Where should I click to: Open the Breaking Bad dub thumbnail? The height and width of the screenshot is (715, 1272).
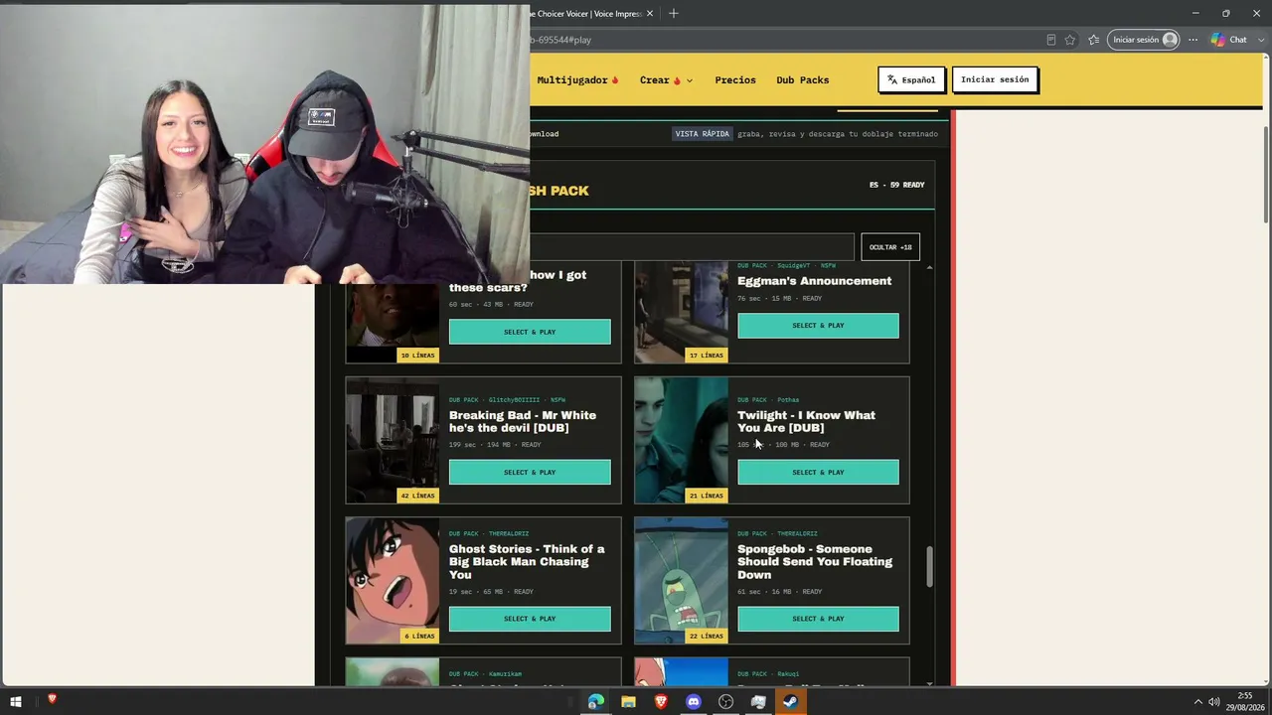click(x=393, y=440)
